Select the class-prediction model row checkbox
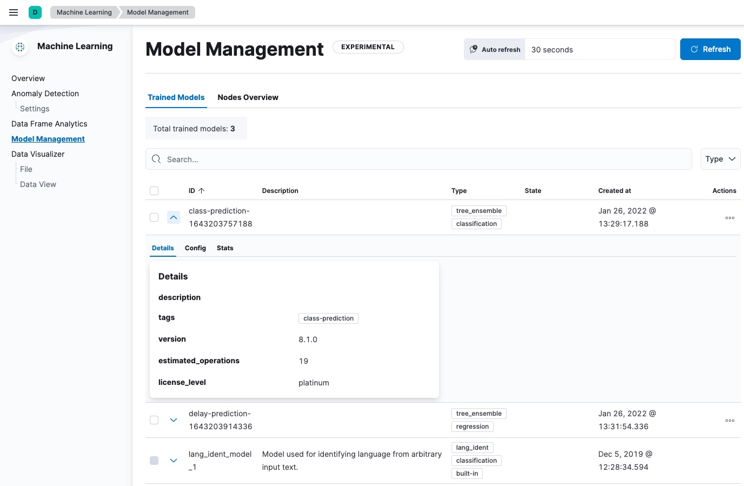The width and height of the screenshot is (744, 486). [154, 217]
